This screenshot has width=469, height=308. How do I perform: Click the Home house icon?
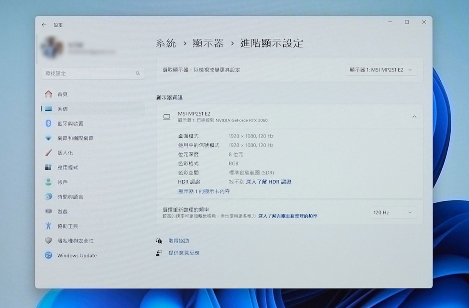(x=49, y=94)
